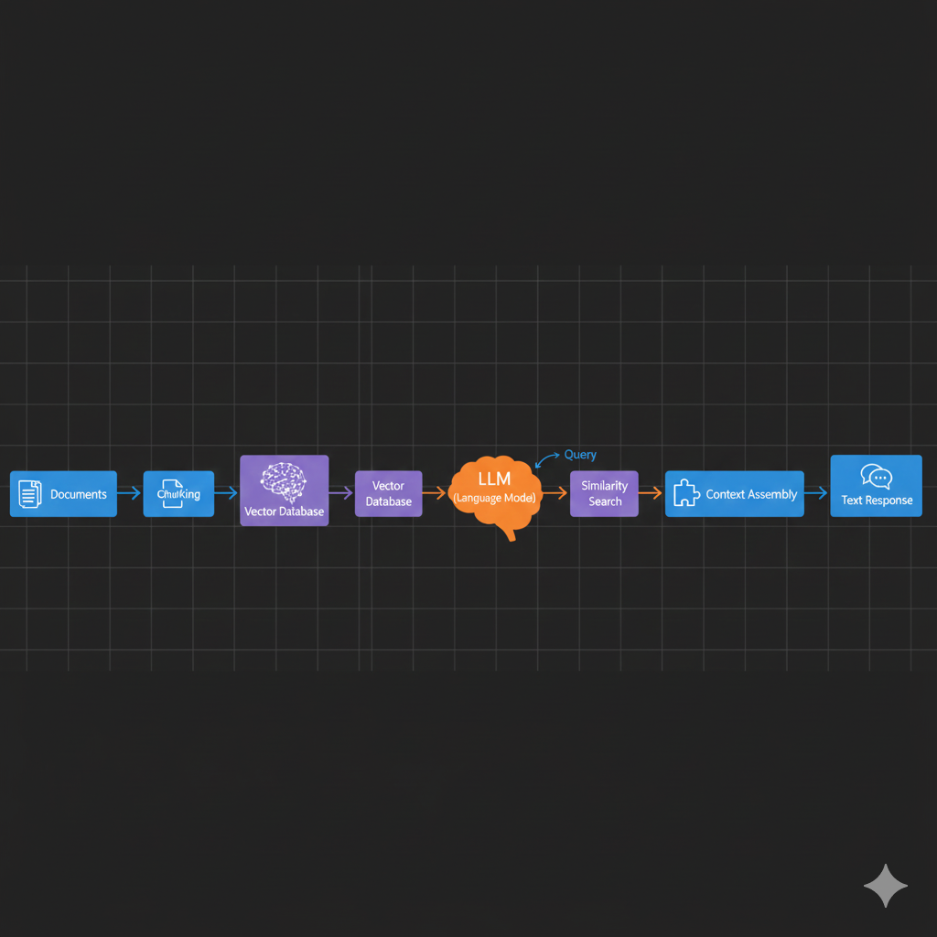The width and height of the screenshot is (937, 937).
Task: Click the stacked pages Documents icon
Action: click(x=29, y=493)
